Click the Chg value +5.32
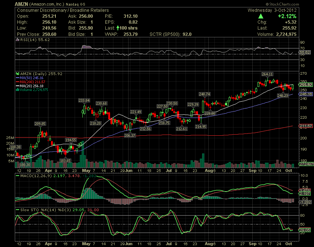This screenshot has width=314, height=247. [291, 22]
